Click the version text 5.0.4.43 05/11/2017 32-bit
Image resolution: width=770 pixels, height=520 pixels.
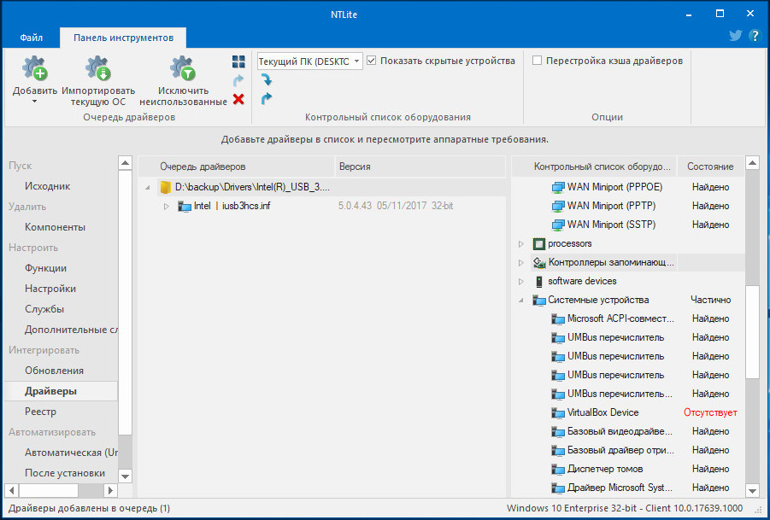point(396,207)
